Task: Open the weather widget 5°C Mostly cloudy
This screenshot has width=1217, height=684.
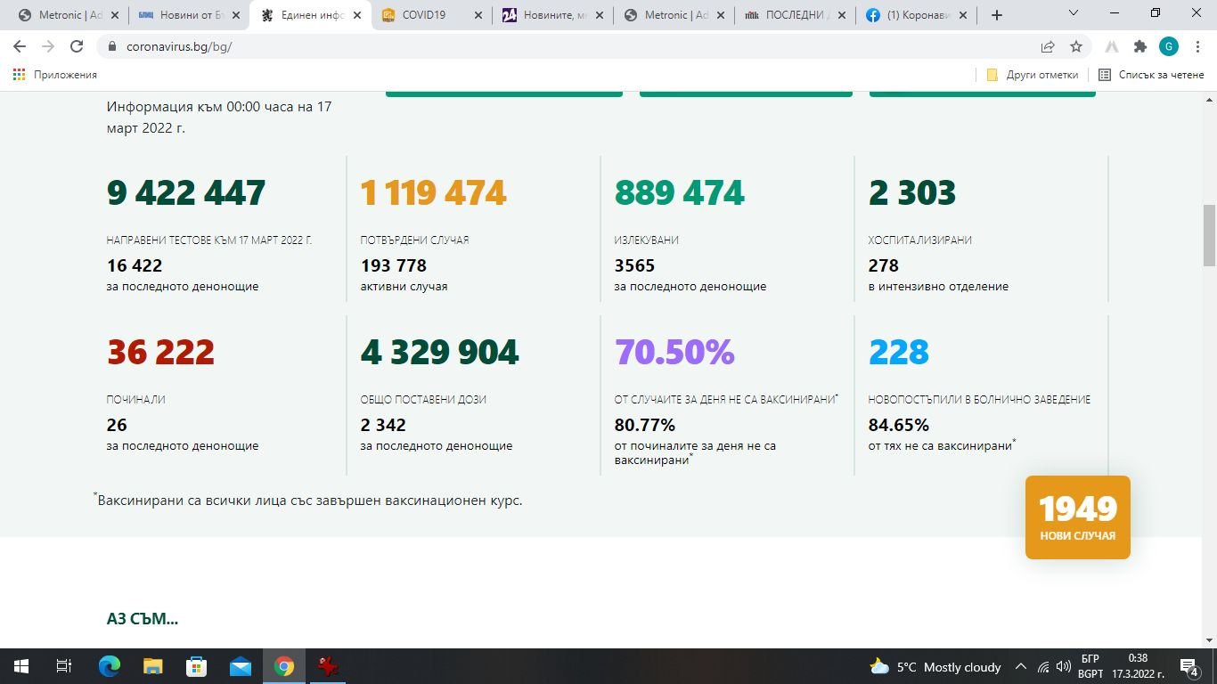Action: 935,667
